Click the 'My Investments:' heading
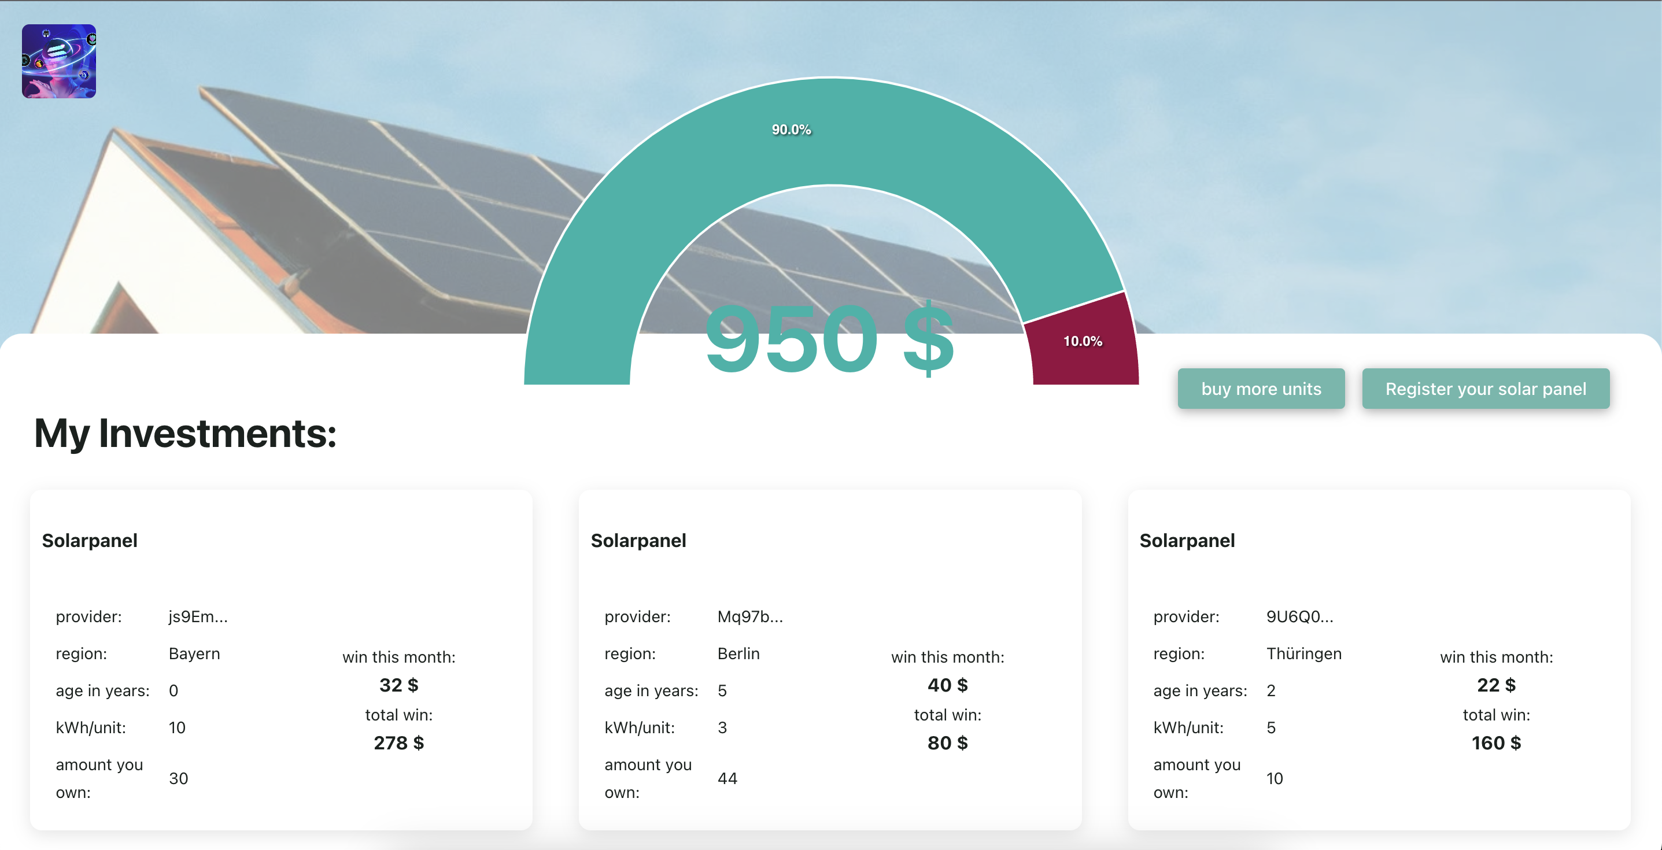 [x=185, y=433]
